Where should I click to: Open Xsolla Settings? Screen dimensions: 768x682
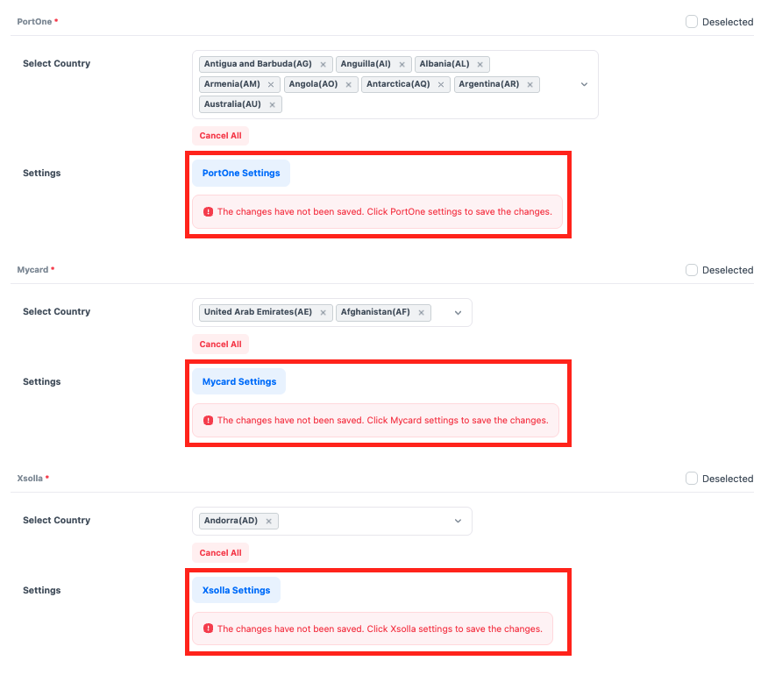pos(236,591)
